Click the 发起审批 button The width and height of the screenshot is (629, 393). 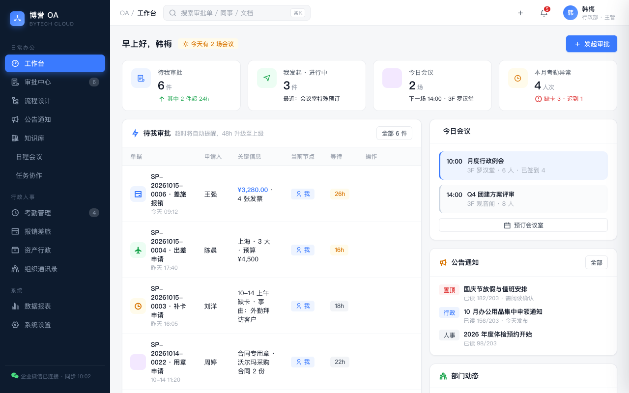coord(592,44)
